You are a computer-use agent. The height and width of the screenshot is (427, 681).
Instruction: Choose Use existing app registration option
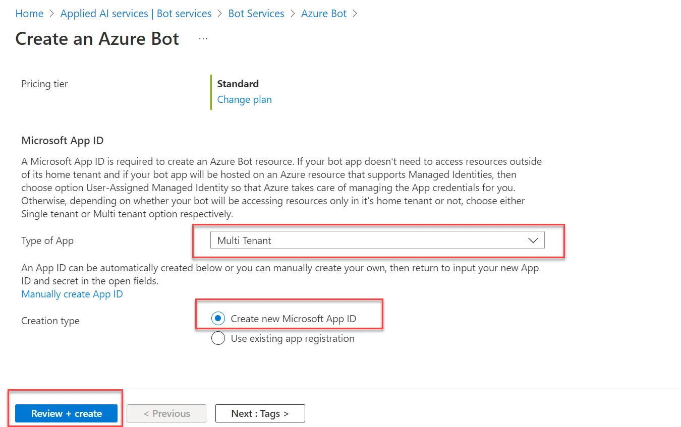218,338
